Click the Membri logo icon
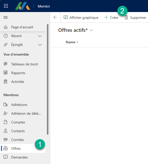Screen dimensions: 148x164 point(23,6)
